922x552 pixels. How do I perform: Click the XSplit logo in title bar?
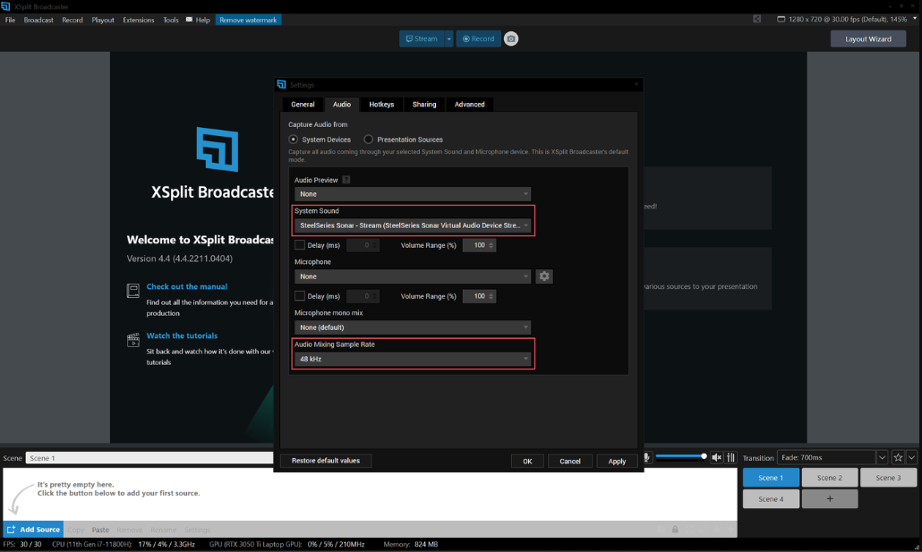click(x=6, y=6)
